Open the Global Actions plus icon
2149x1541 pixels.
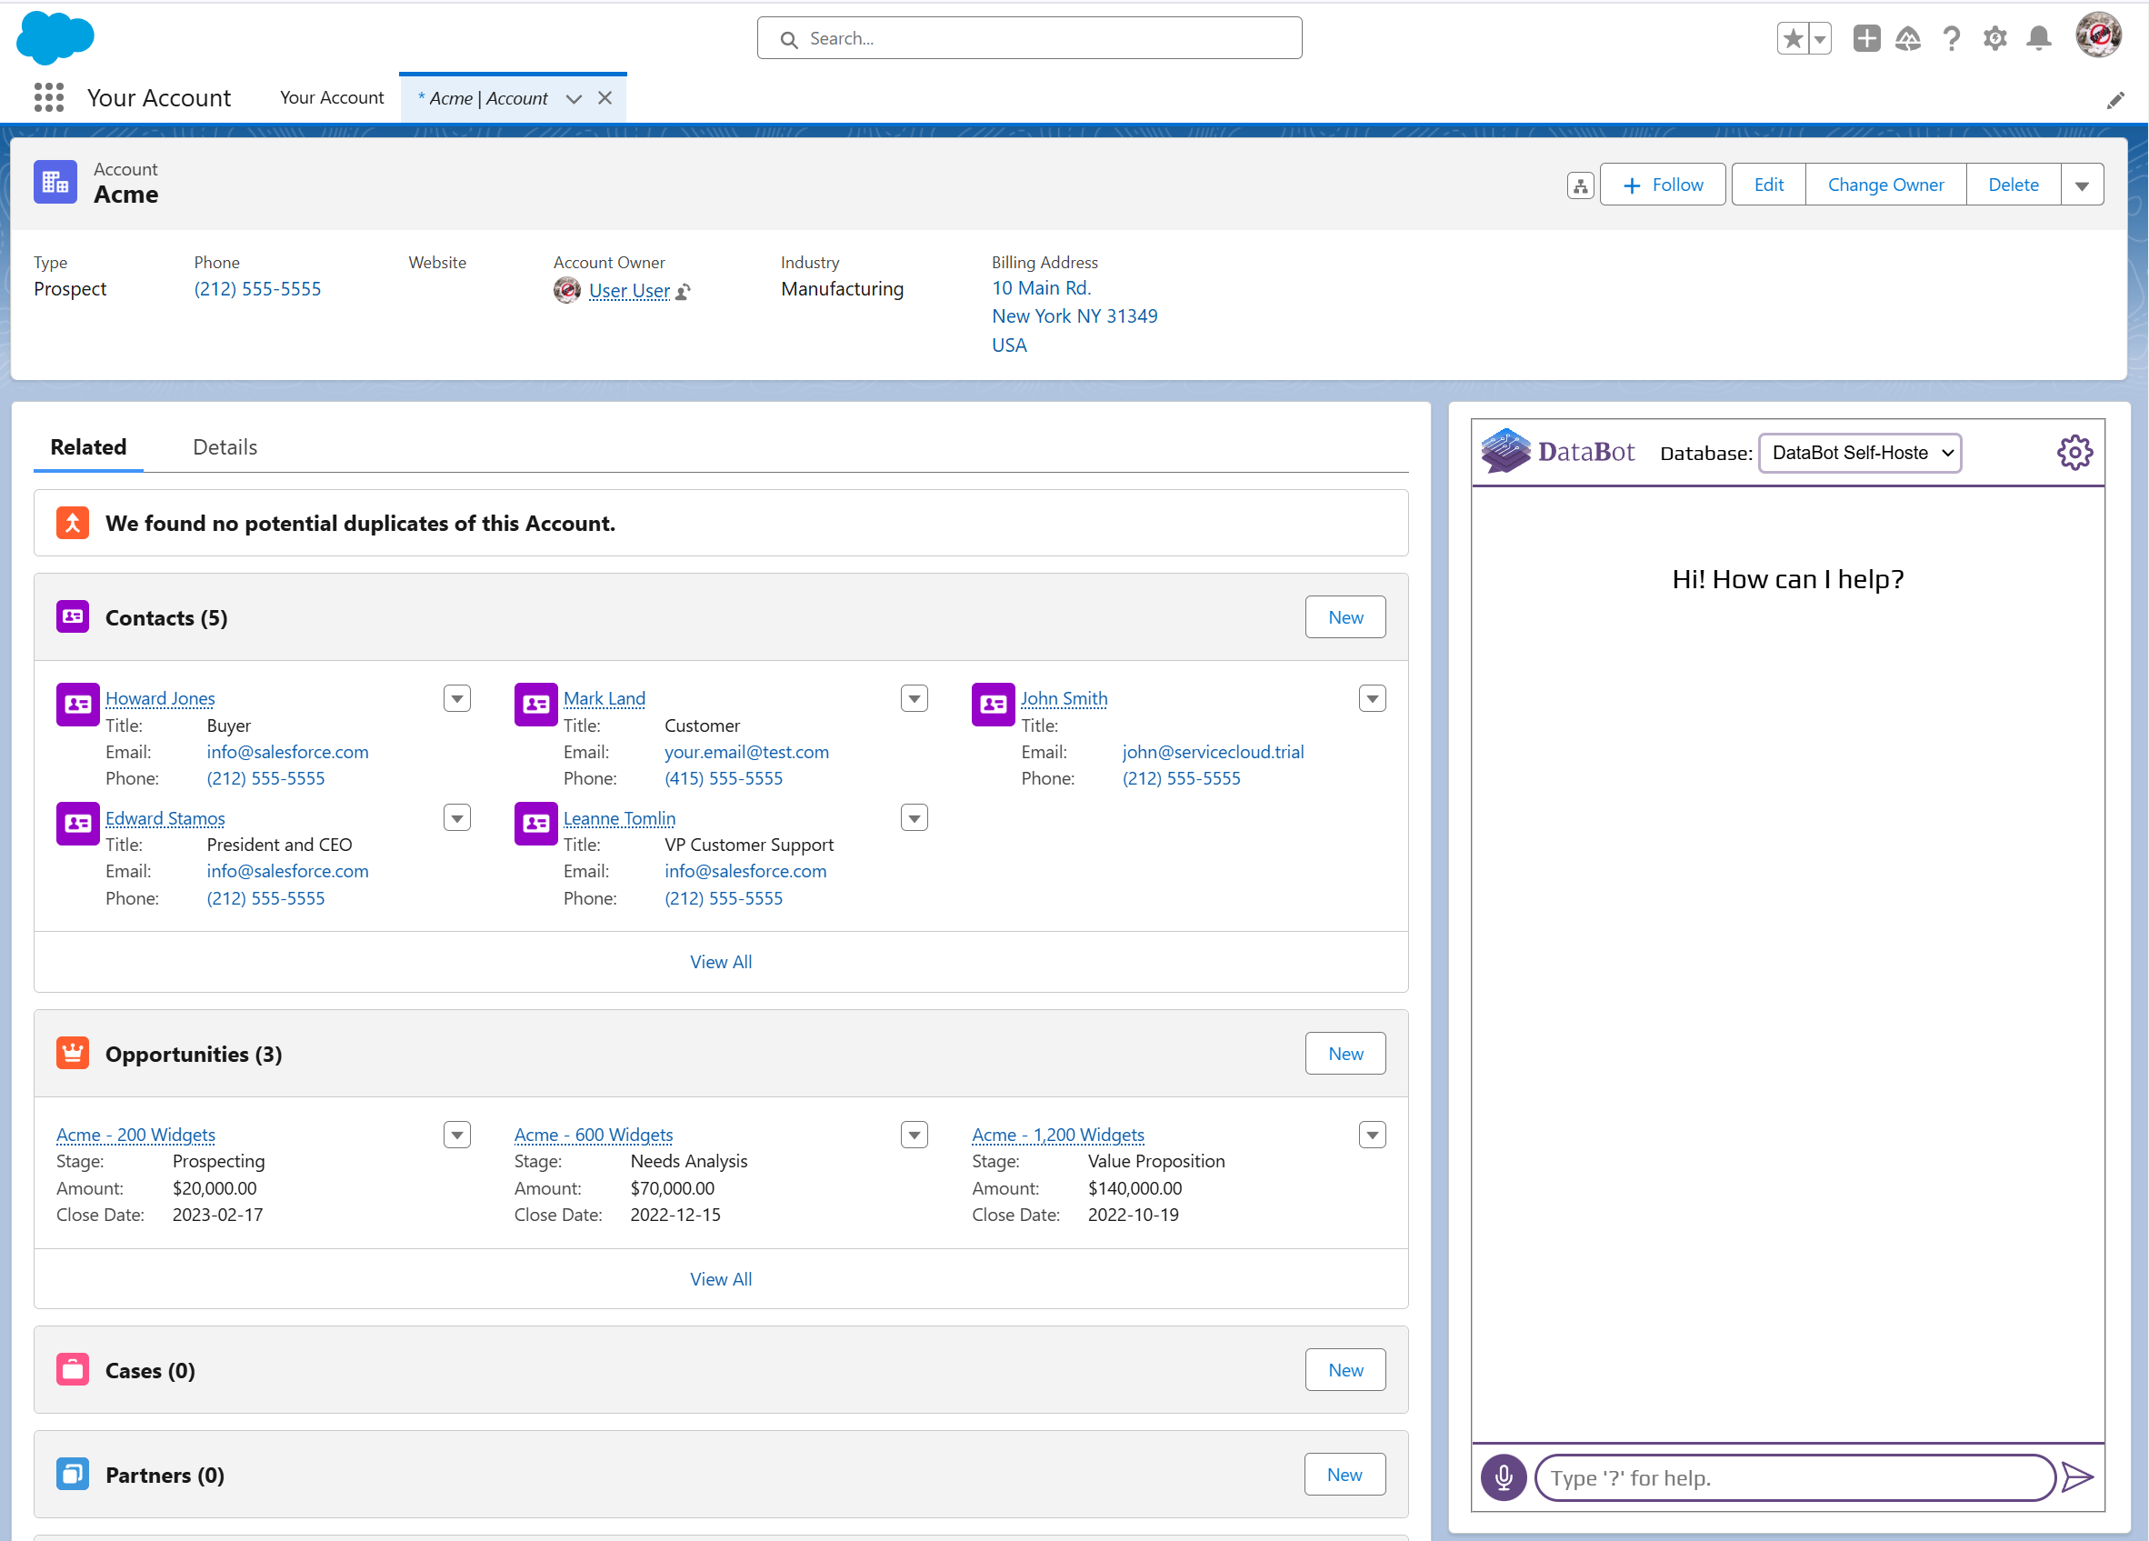1866,39
